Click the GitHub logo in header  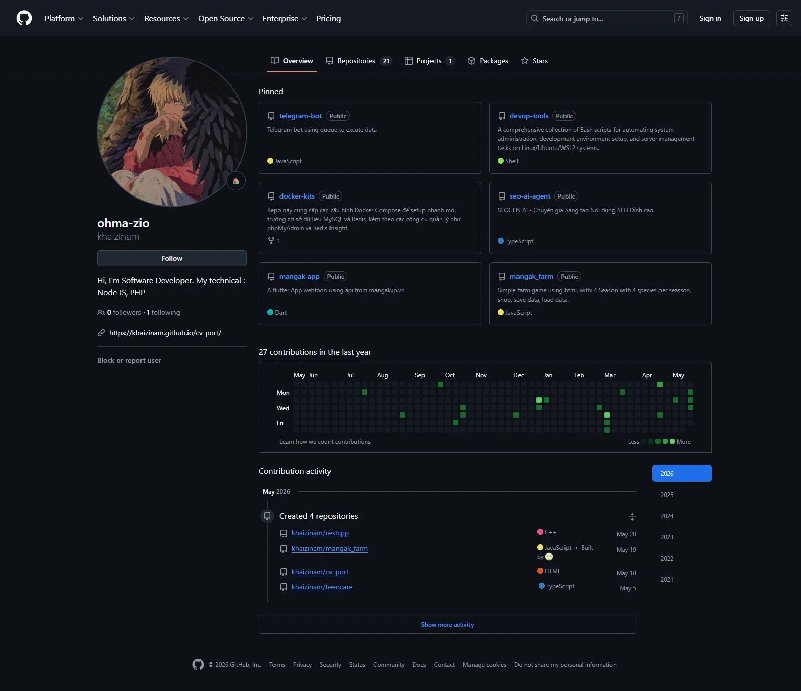(x=24, y=18)
